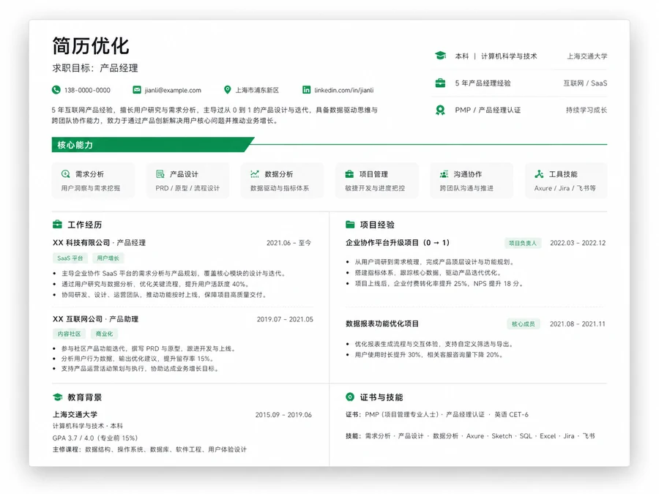Click the 上海交通大学 heading under 教育背景
This screenshot has height=494, width=659.
point(75,415)
